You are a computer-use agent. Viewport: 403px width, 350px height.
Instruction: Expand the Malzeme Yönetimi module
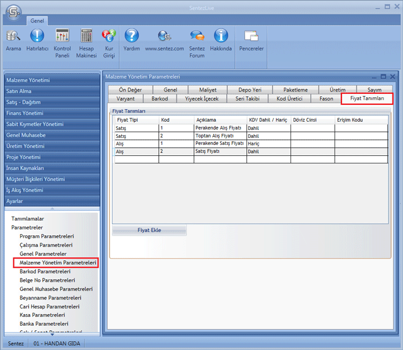pyautogui.click(x=52, y=80)
